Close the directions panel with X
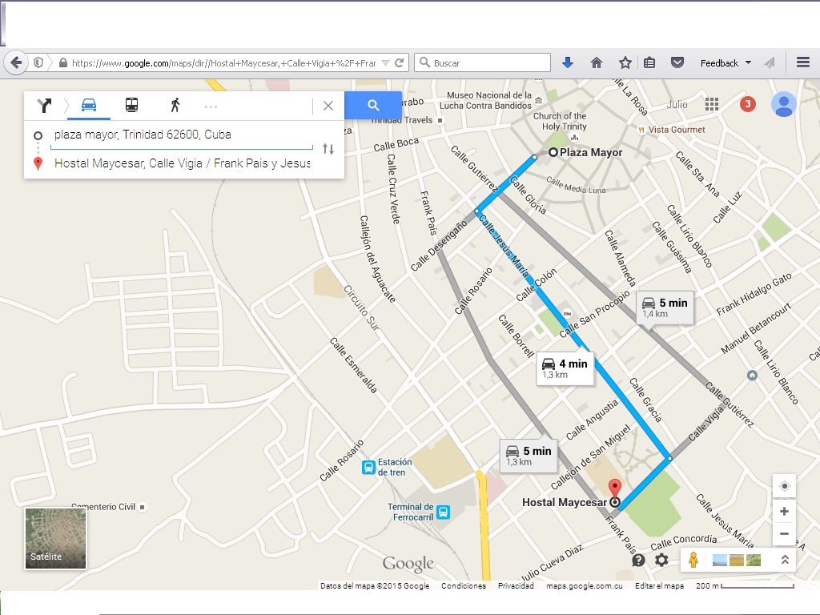 (328, 106)
